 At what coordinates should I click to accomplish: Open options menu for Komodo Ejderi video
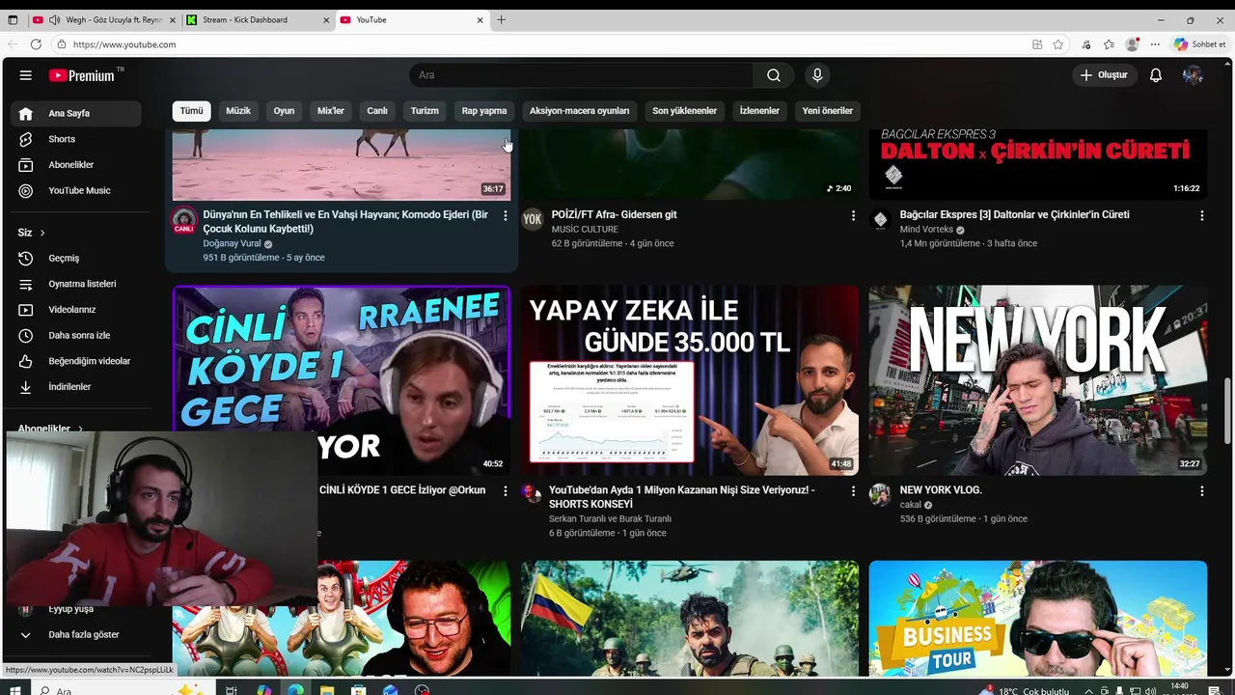click(x=505, y=215)
